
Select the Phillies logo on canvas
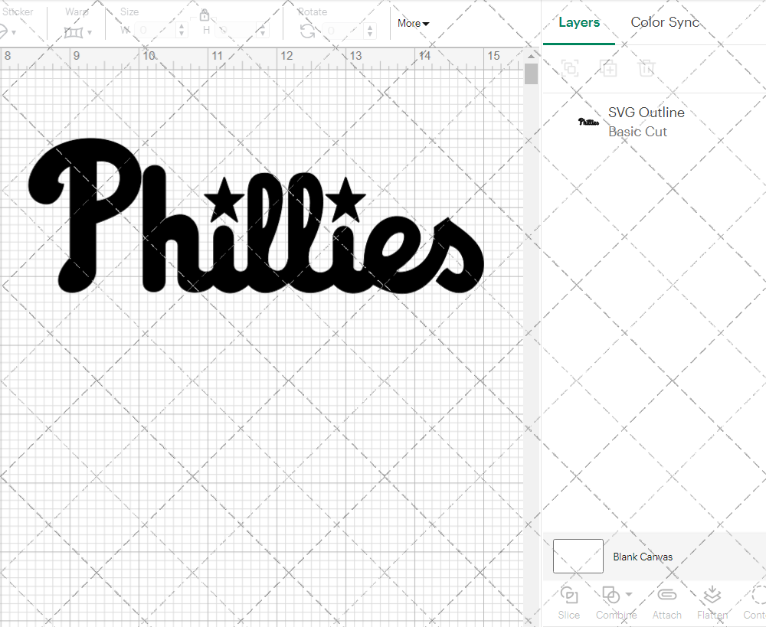click(x=256, y=217)
